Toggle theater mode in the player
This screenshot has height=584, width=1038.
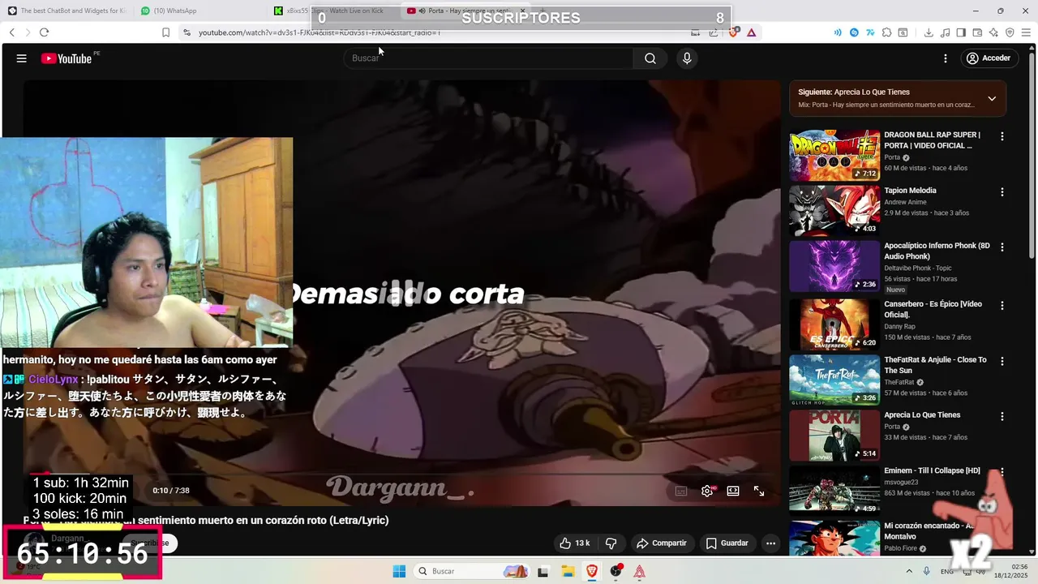tap(733, 491)
